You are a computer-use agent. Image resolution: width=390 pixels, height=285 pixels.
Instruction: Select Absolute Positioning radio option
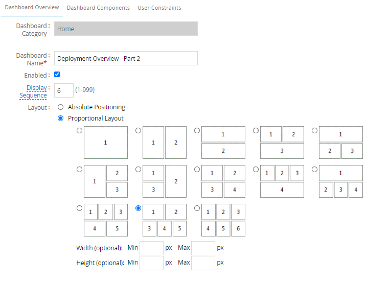coord(61,107)
